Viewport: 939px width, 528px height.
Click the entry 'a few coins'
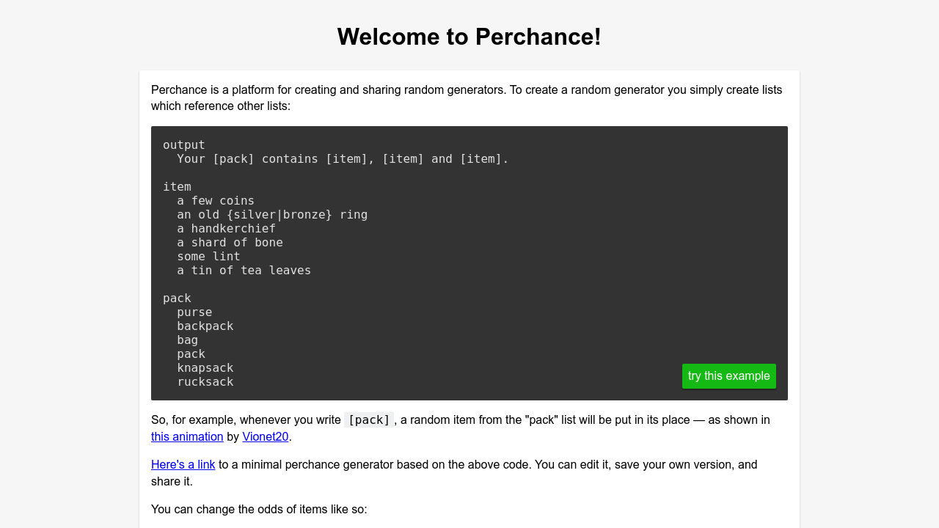(215, 200)
